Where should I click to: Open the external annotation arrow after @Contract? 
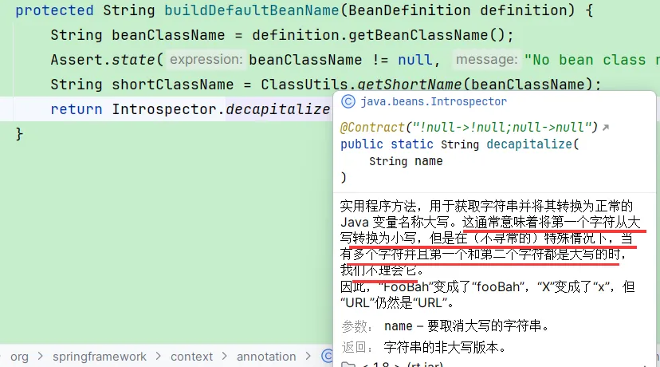[606, 127]
